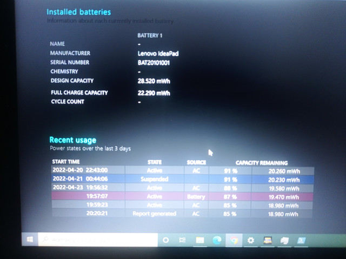The height and width of the screenshot is (259, 346).
Task: Click the taskbar search box
Action: [x=98, y=240]
